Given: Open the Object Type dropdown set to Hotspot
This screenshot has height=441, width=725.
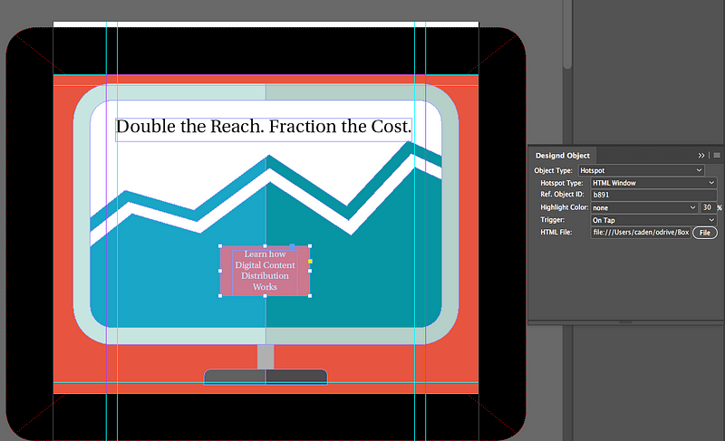Looking at the screenshot, I should click(x=641, y=170).
